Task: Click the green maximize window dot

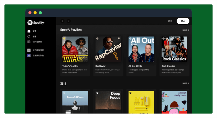Action: (40, 13)
